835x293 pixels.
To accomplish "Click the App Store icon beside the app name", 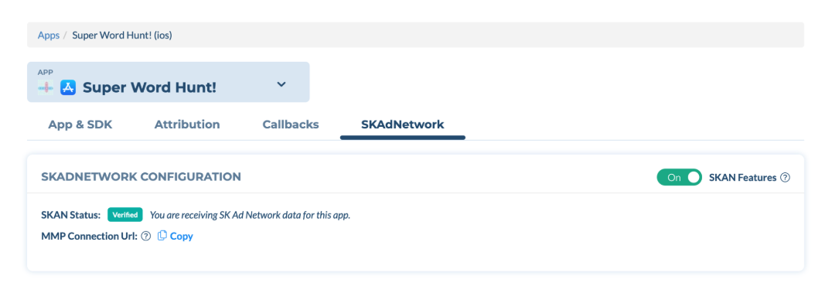I will [68, 87].
